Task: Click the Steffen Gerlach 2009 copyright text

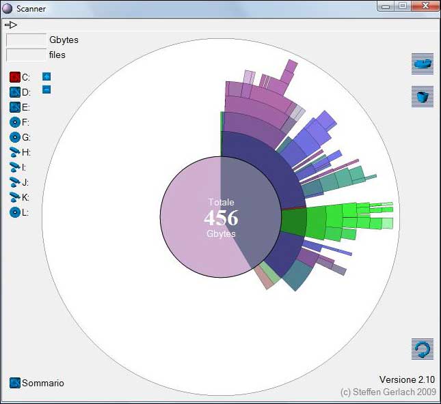Action: pyautogui.click(x=387, y=392)
